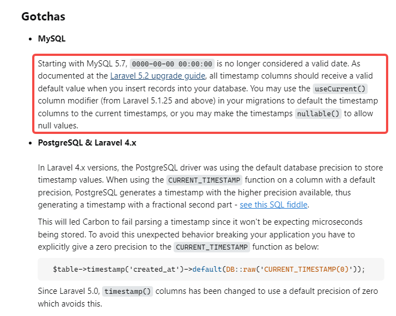The image size is (396, 316).
Task: Select the MySQL bullet heading
Action: [52, 40]
